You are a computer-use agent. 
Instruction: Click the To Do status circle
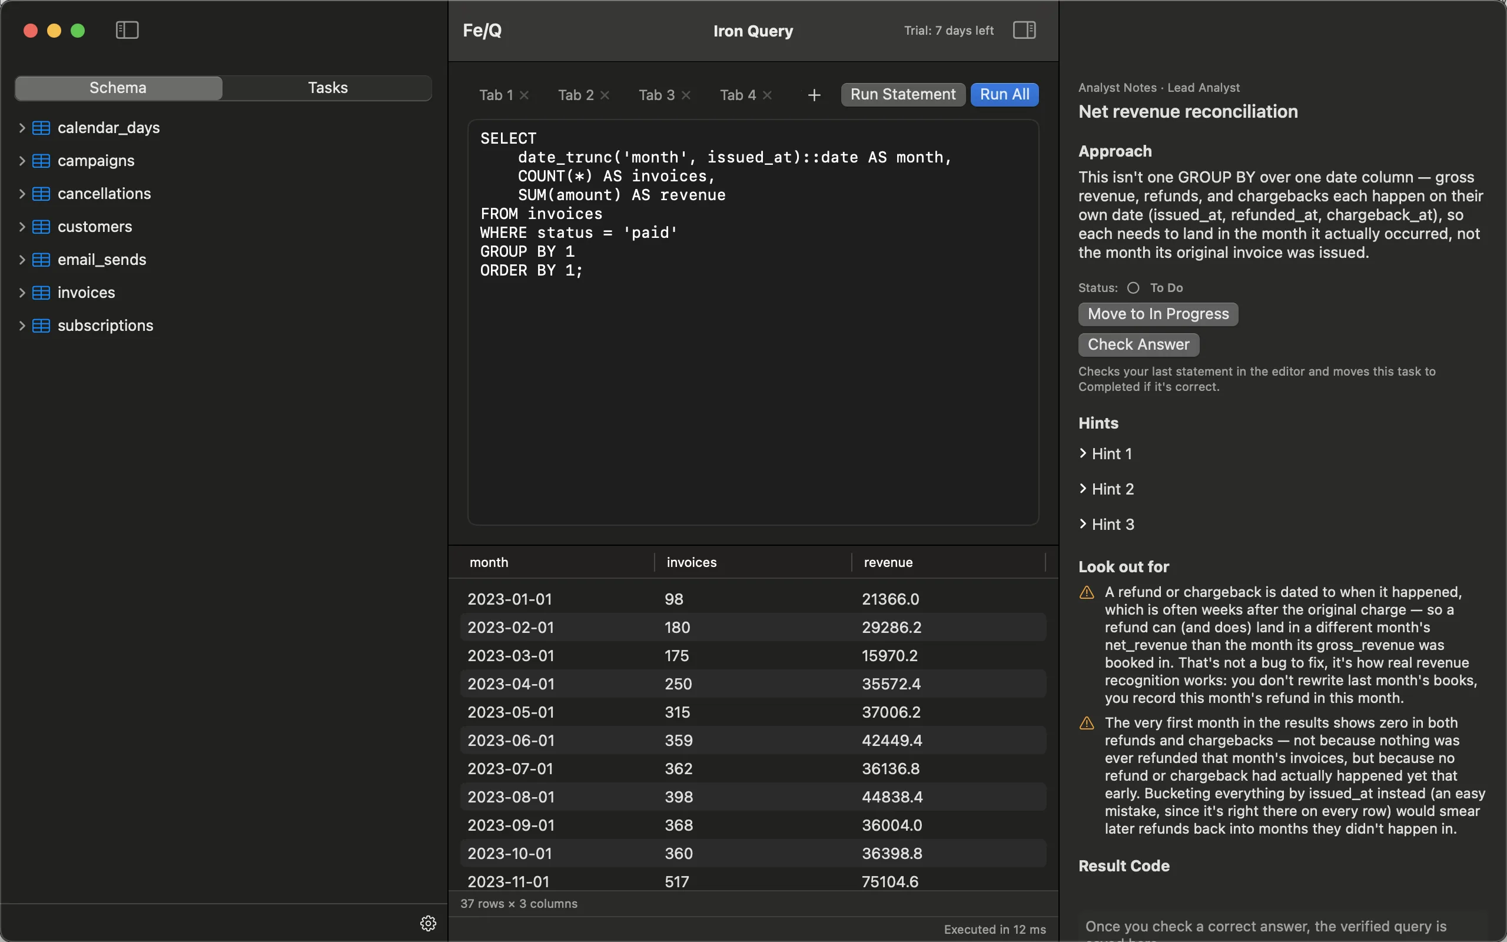[1133, 288]
